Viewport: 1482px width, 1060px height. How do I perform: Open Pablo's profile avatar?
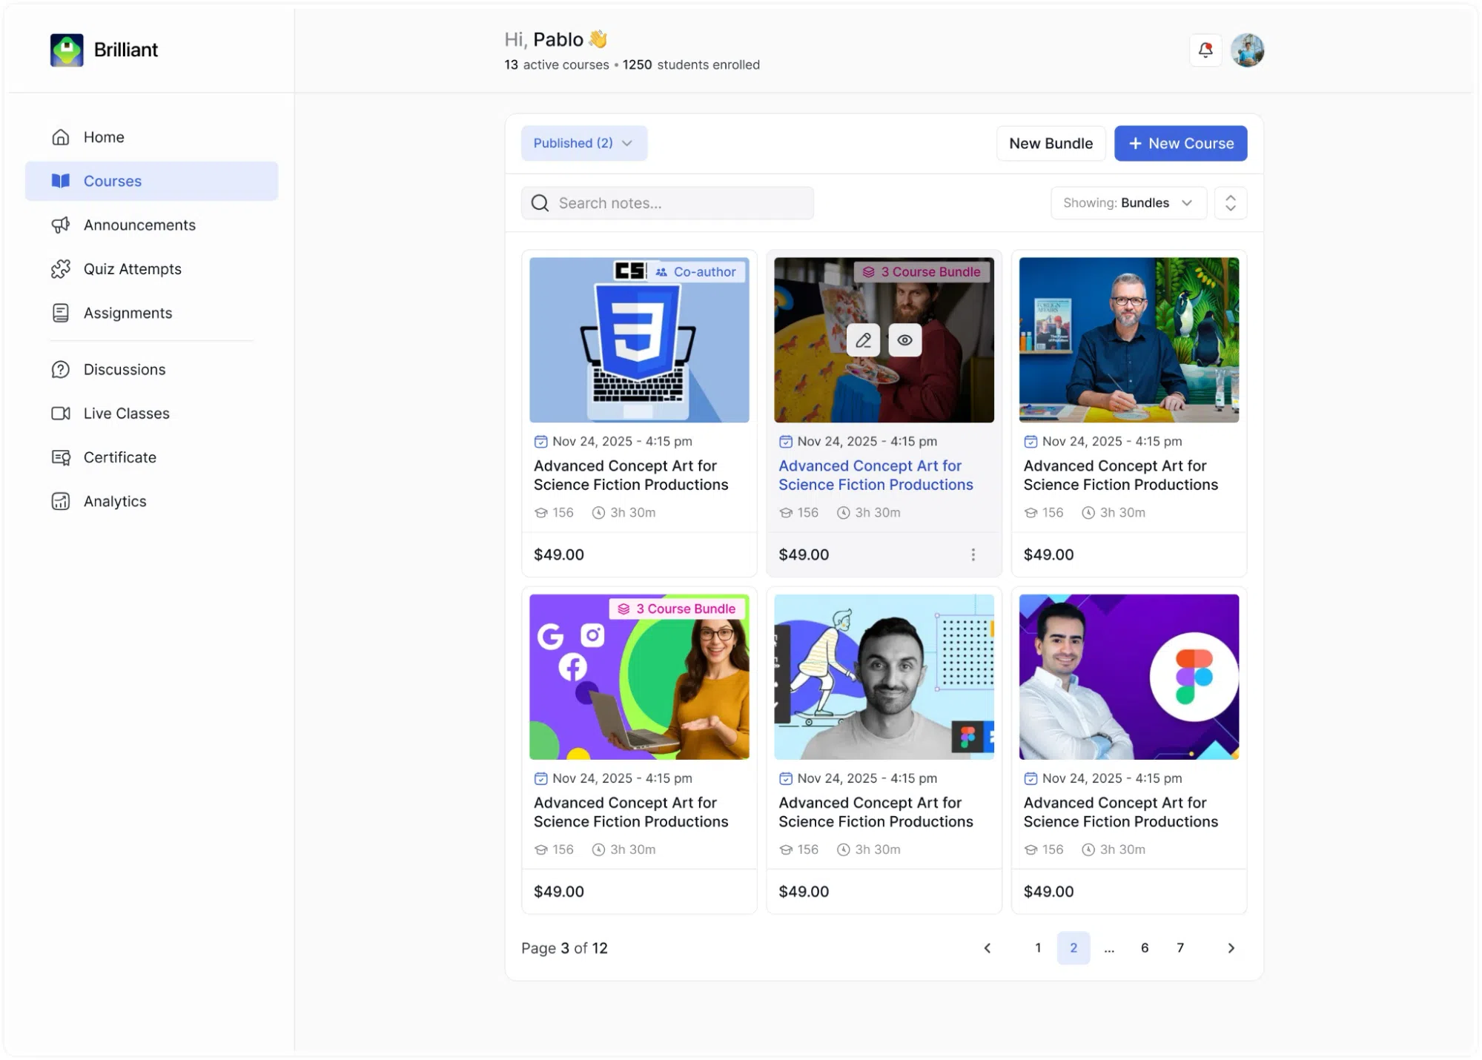click(x=1247, y=50)
